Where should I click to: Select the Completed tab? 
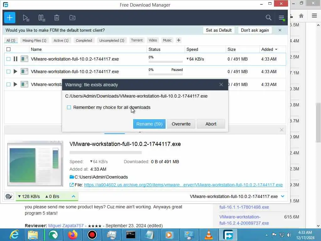(84, 40)
